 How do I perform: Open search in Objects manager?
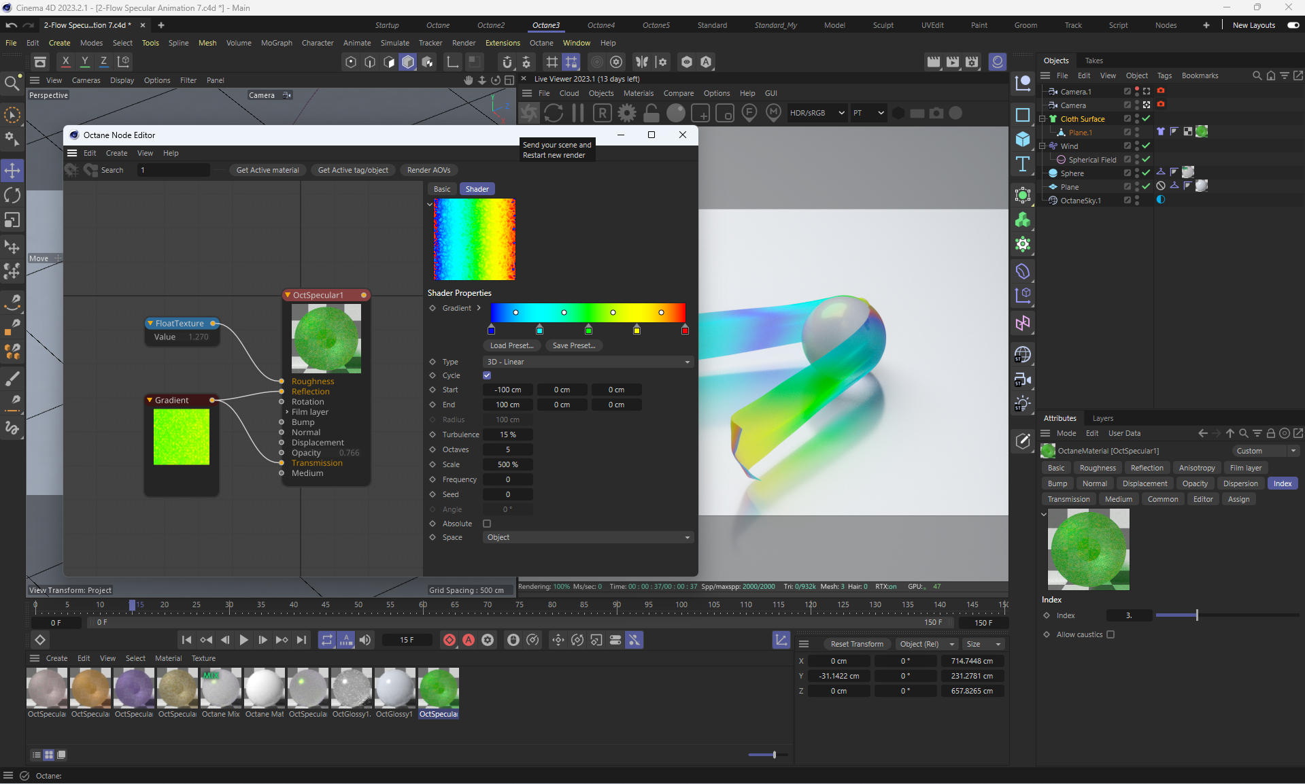(1257, 75)
